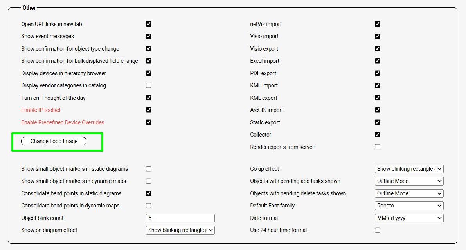This screenshot has width=466, height=250.
Task: Open the Show on diagram effect dropdown
Action: point(180,230)
